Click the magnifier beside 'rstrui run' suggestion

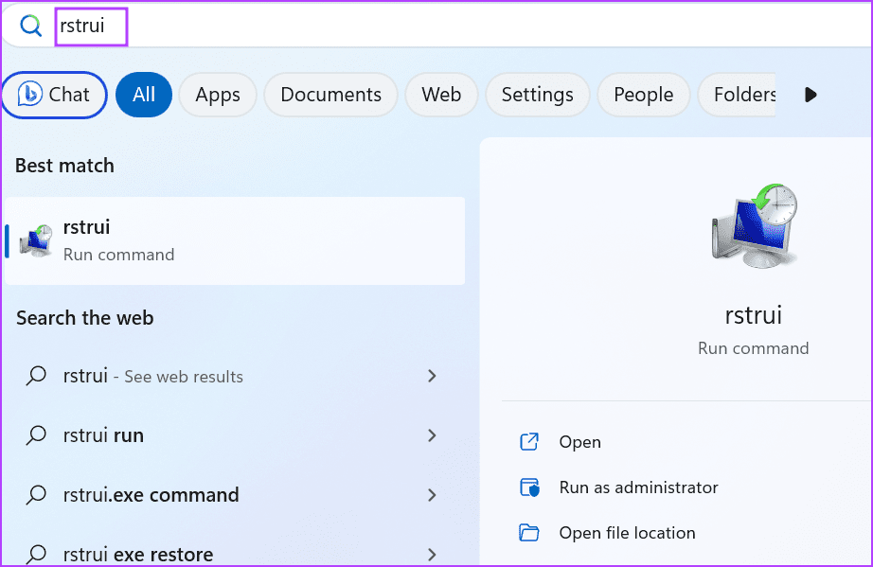(x=36, y=435)
